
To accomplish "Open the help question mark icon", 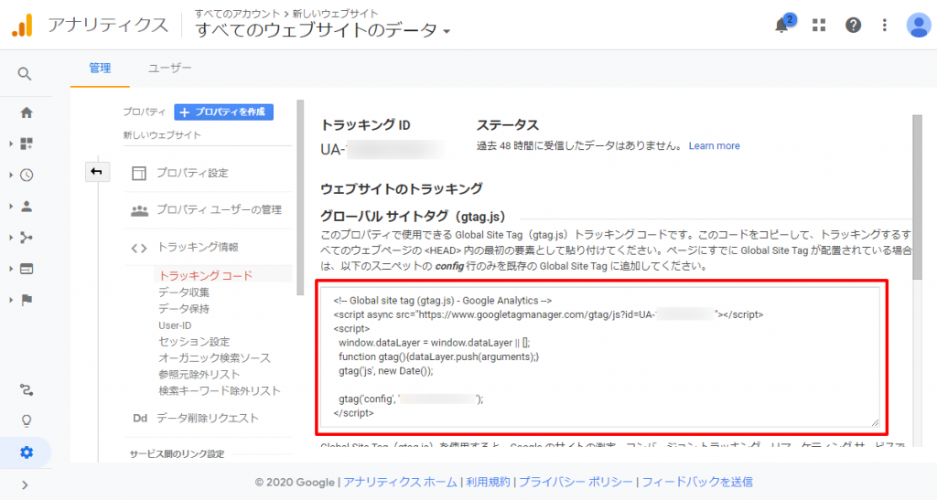I will point(853,25).
